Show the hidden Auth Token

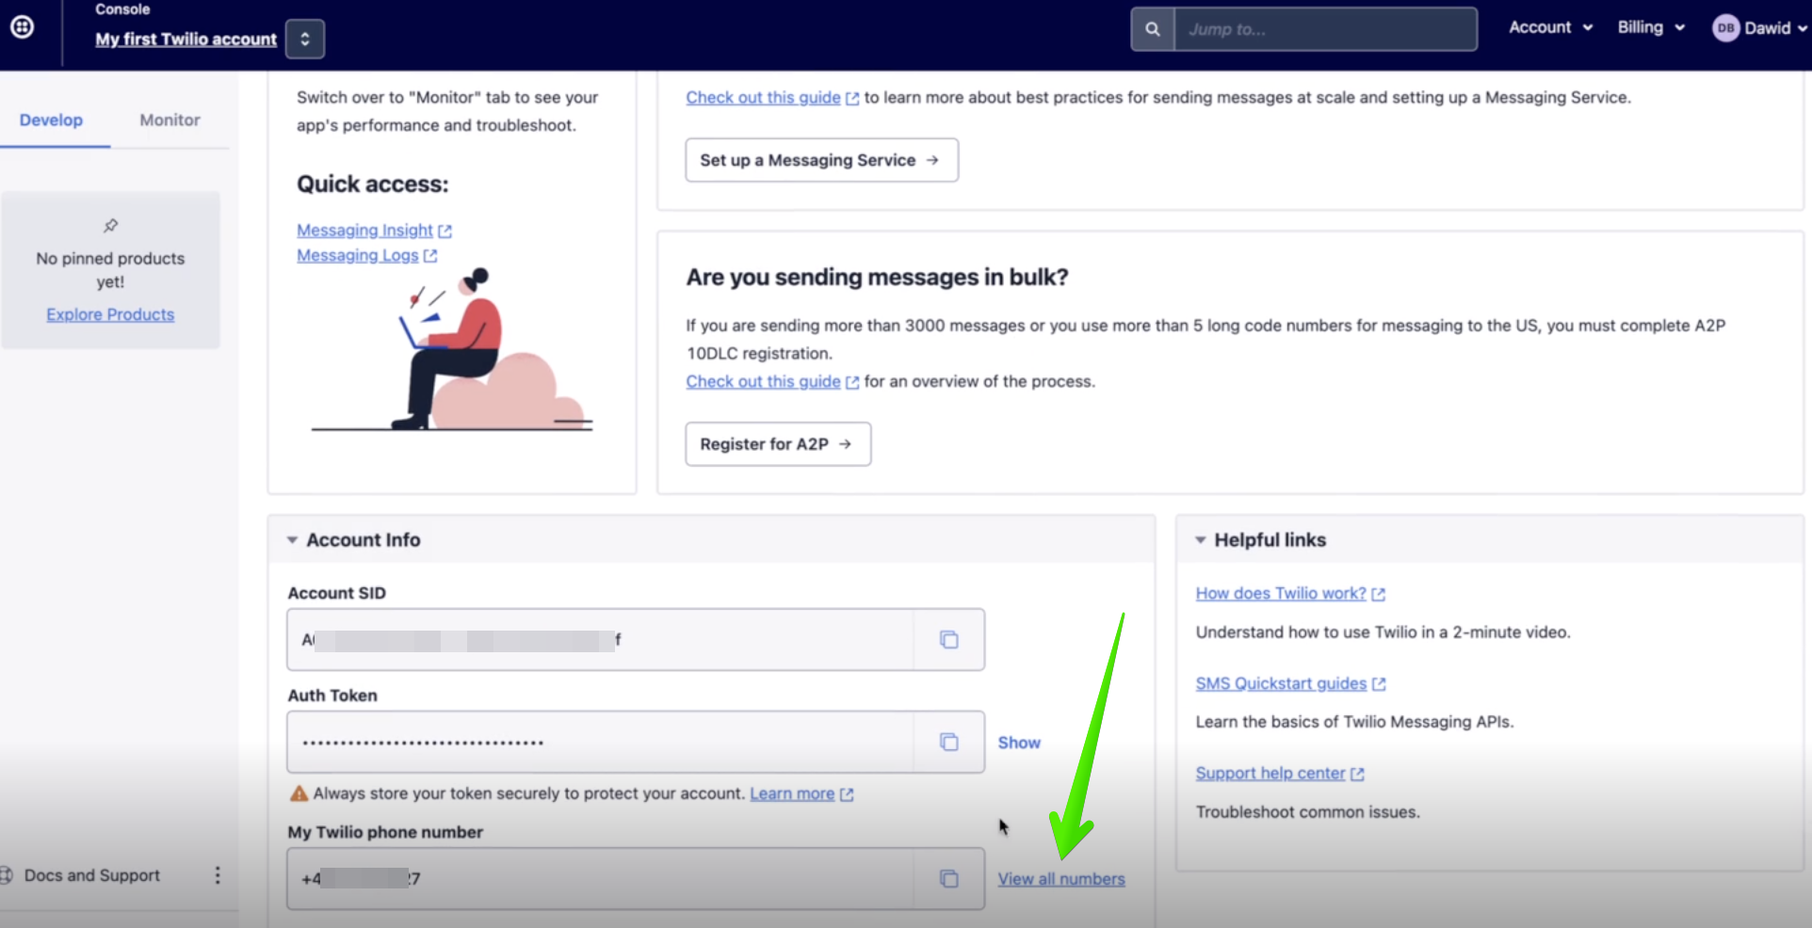(x=1019, y=743)
